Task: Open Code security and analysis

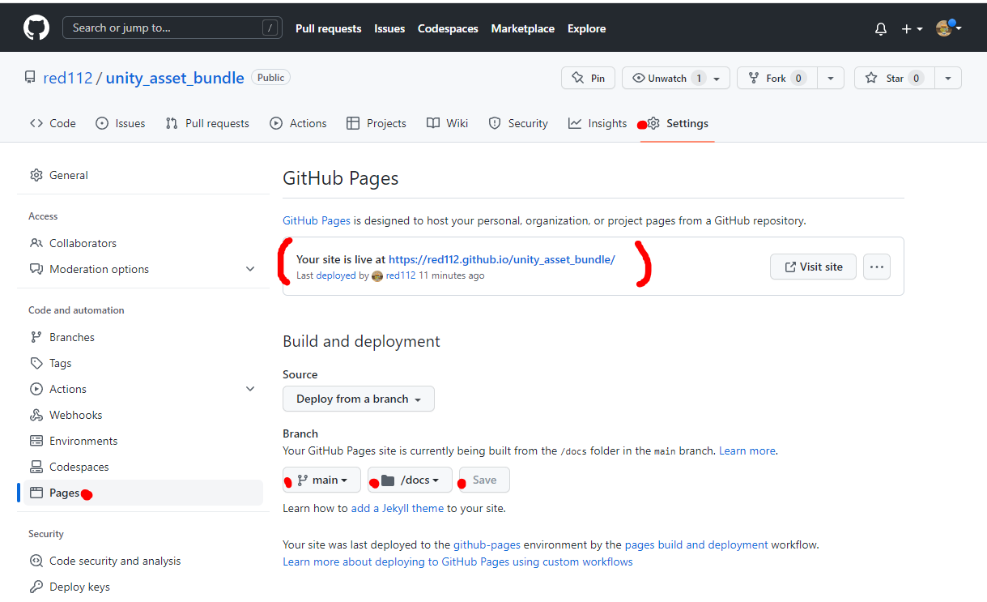Action: 143,561
